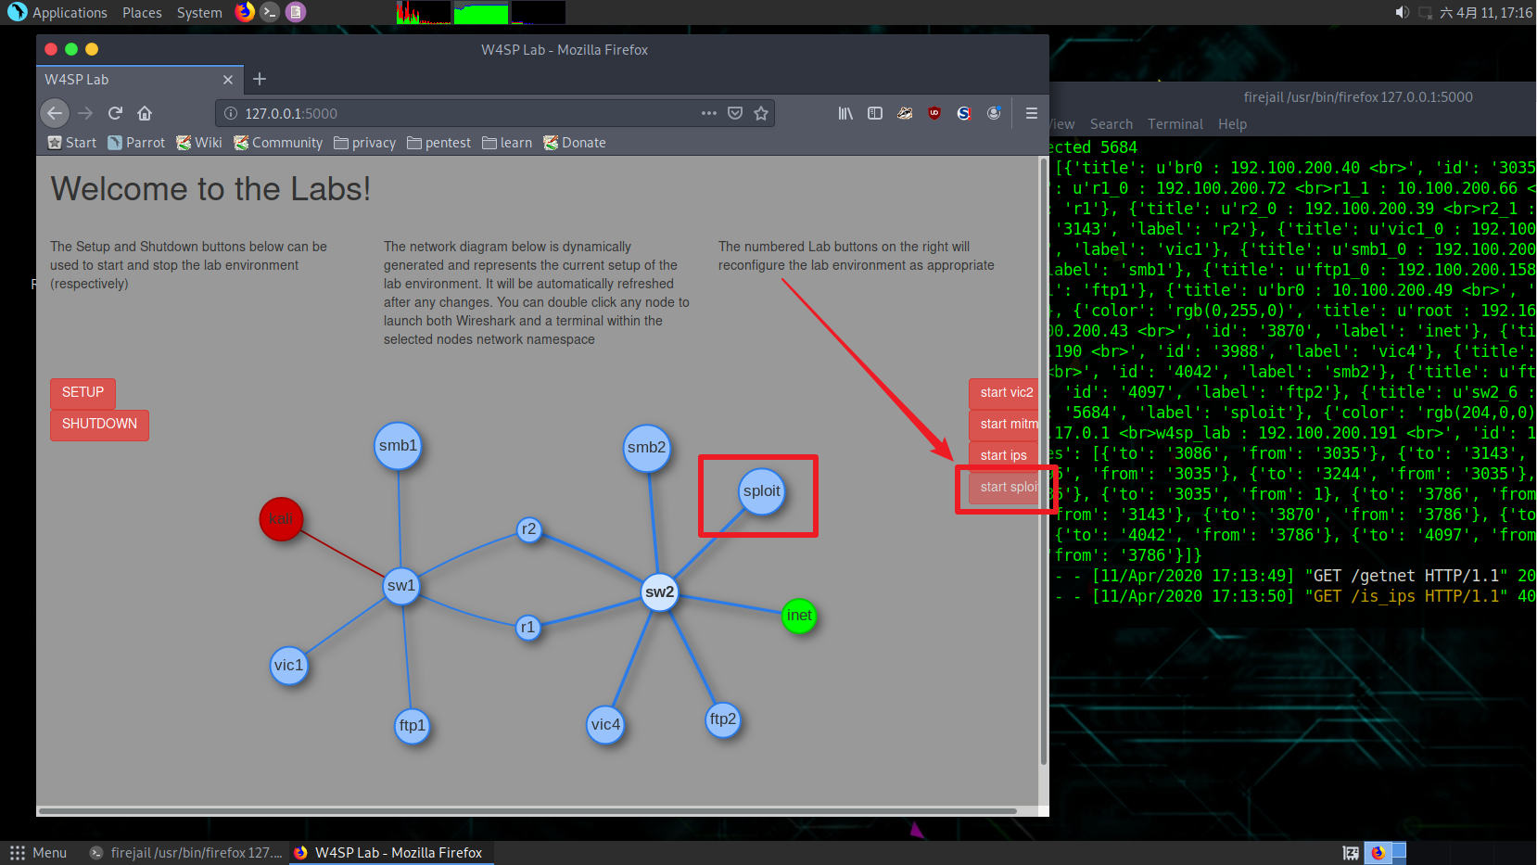Screen dimensions: 1537x865
Task: Open a new browser tab
Action: [x=260, y=79]
